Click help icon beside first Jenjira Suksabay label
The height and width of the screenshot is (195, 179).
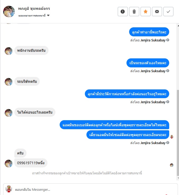[x=168, y=40]
